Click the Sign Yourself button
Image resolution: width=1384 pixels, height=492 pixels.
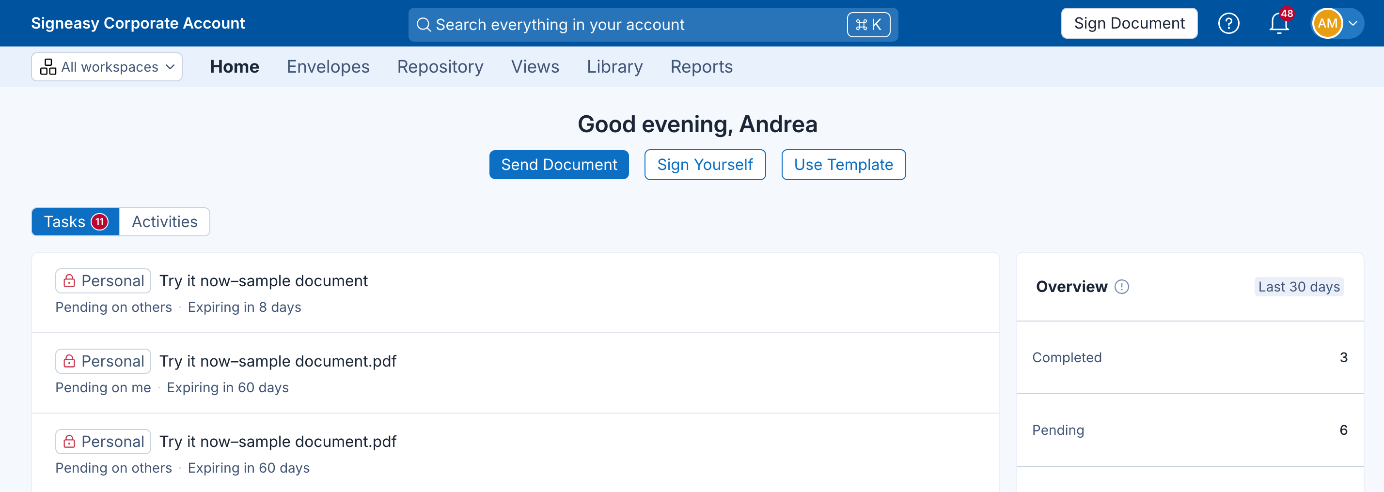click(x=705, y=165)
